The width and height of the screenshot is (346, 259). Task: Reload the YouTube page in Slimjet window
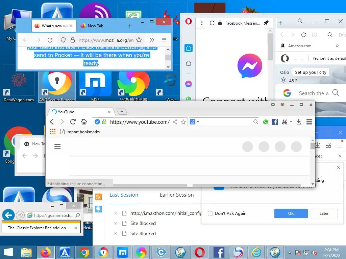click(73, 122)
